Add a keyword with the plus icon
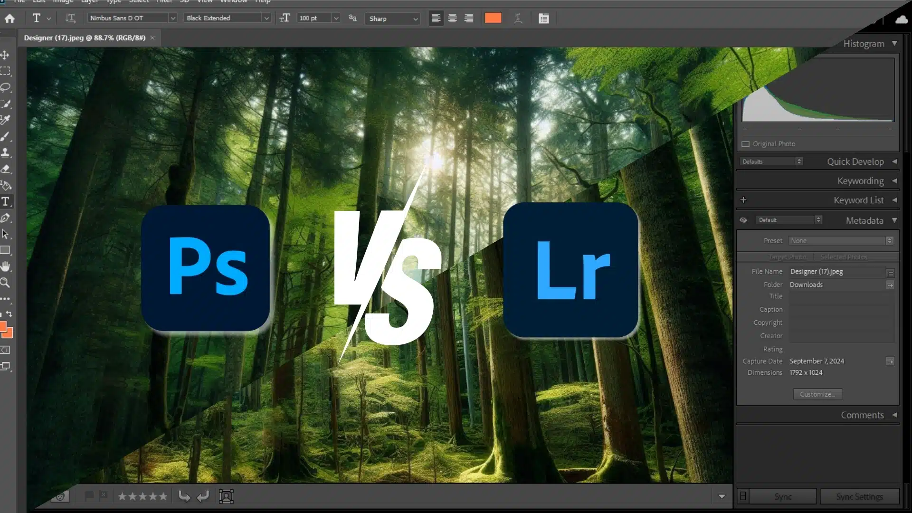The width and height of the screenshot is (912, 513). click(743, 200)
